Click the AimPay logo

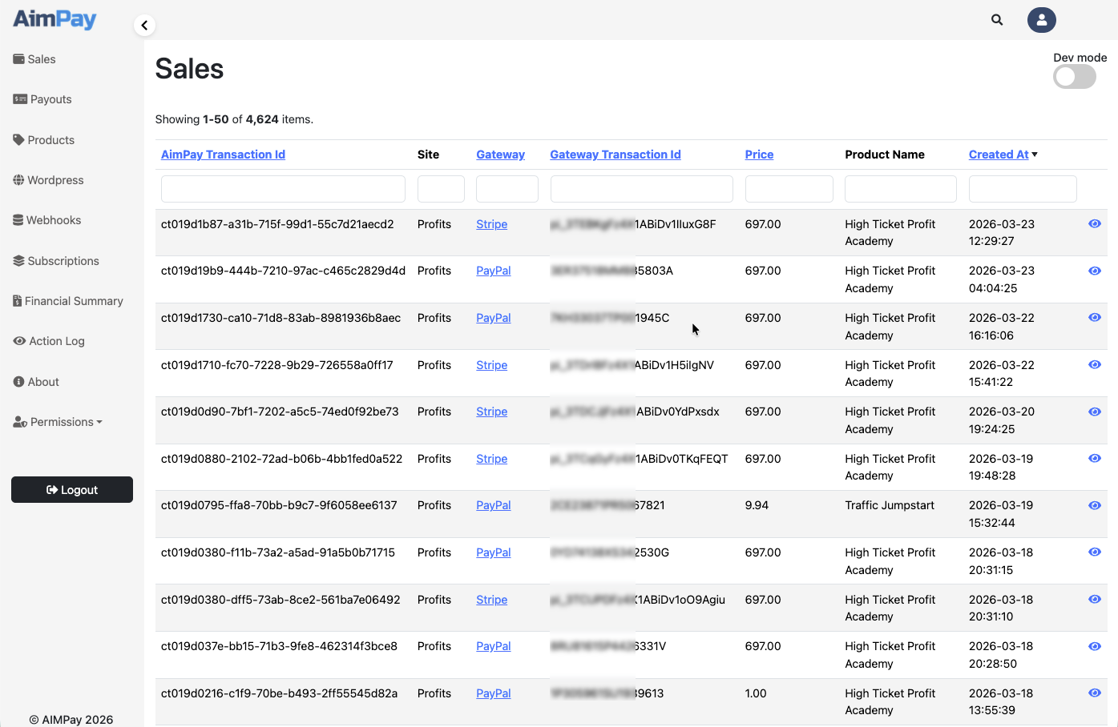tap(54, 18)
